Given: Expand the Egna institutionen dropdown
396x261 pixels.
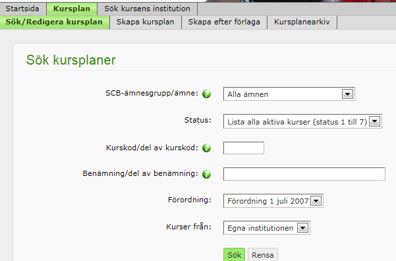Looking at the screenshot, I should 266,228.
